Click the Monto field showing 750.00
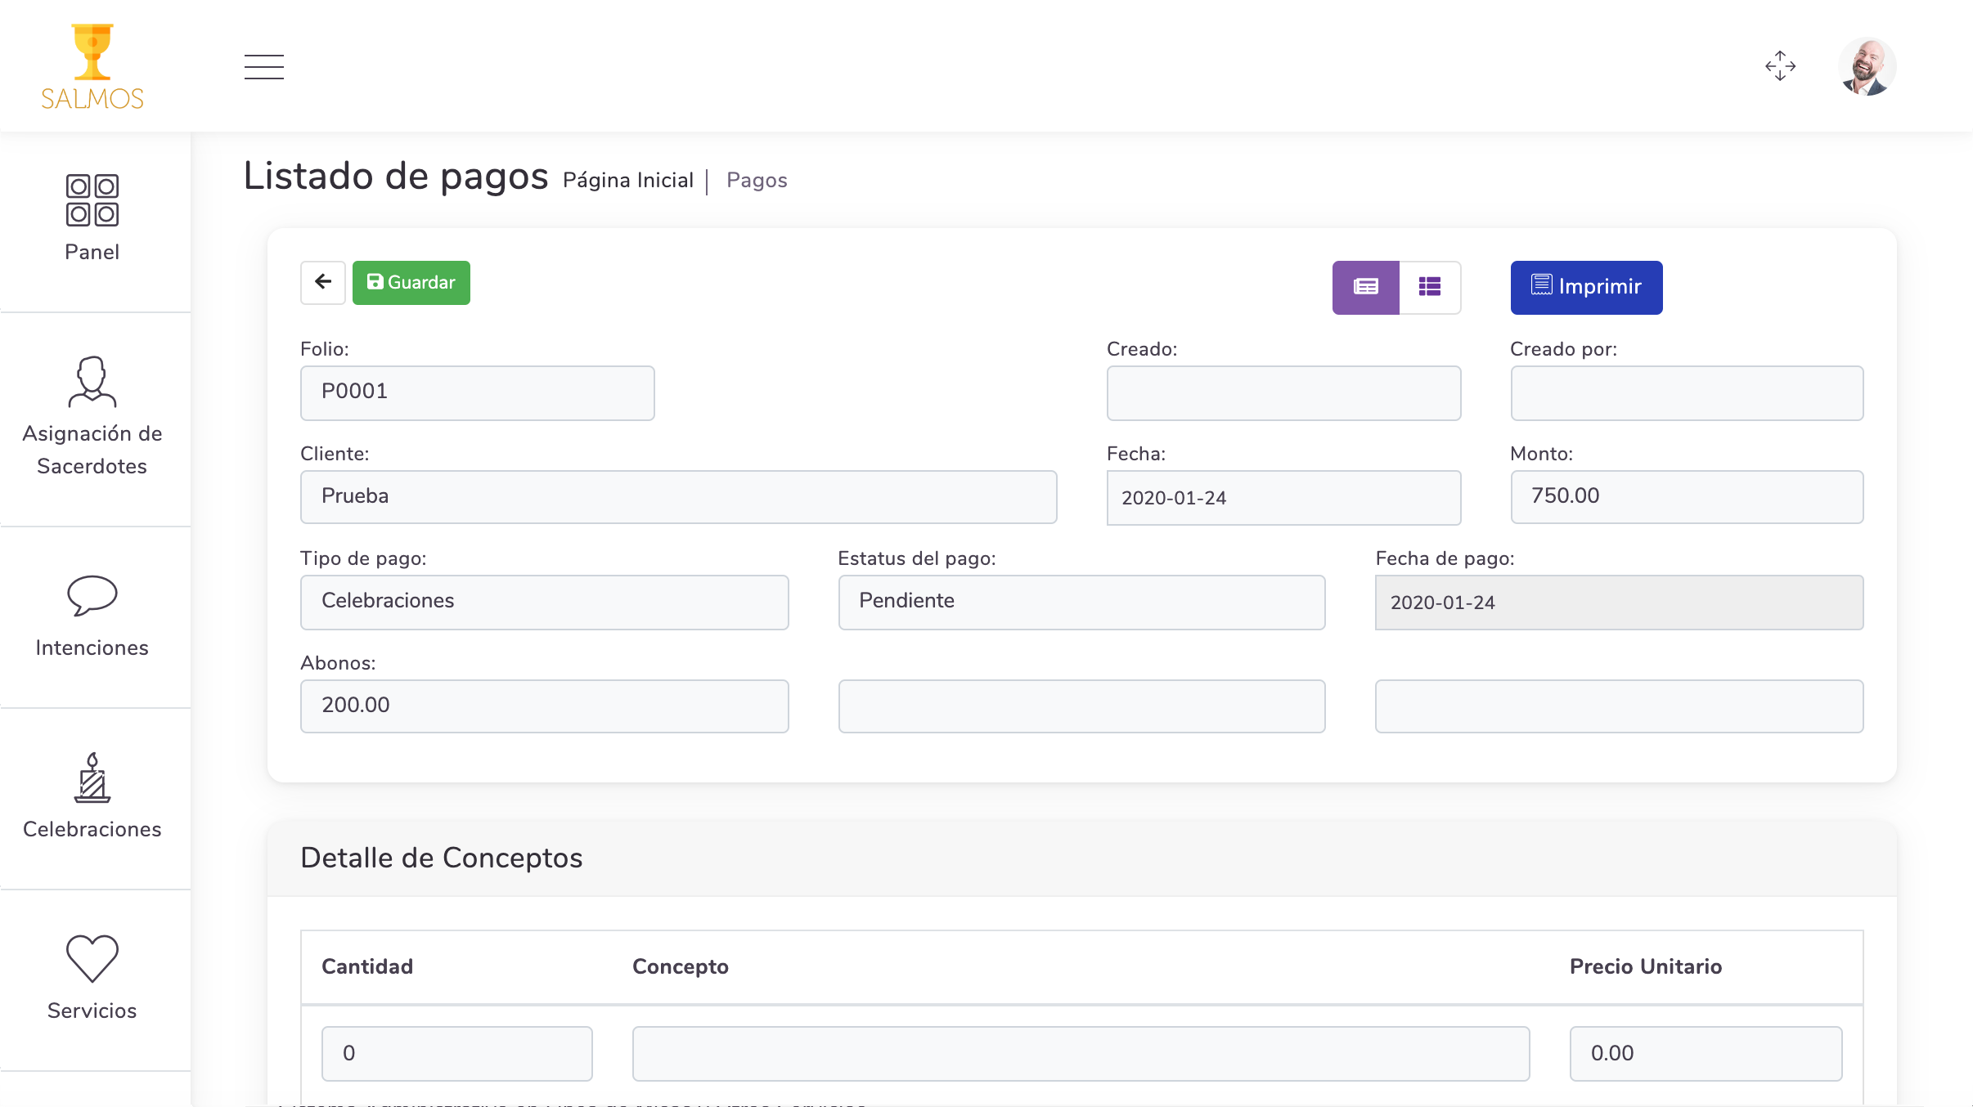Viewport: 1973px width, 1107px height. coord(1687,496)
